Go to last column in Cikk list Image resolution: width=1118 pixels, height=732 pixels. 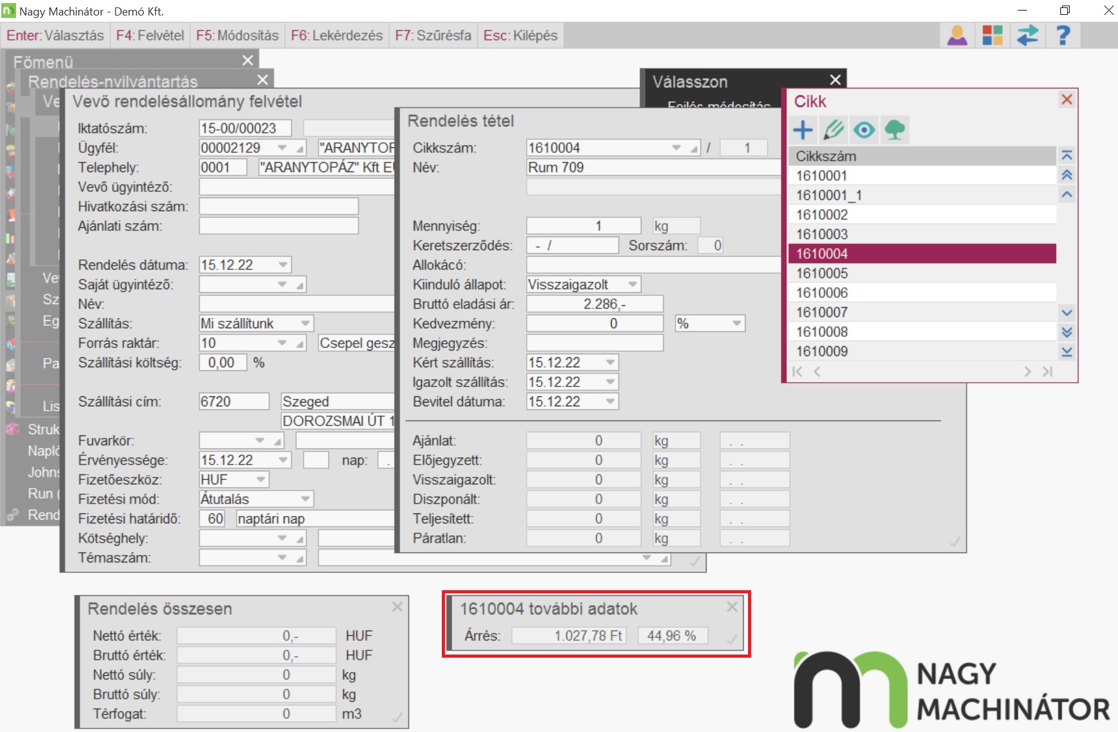point(1047,372)
